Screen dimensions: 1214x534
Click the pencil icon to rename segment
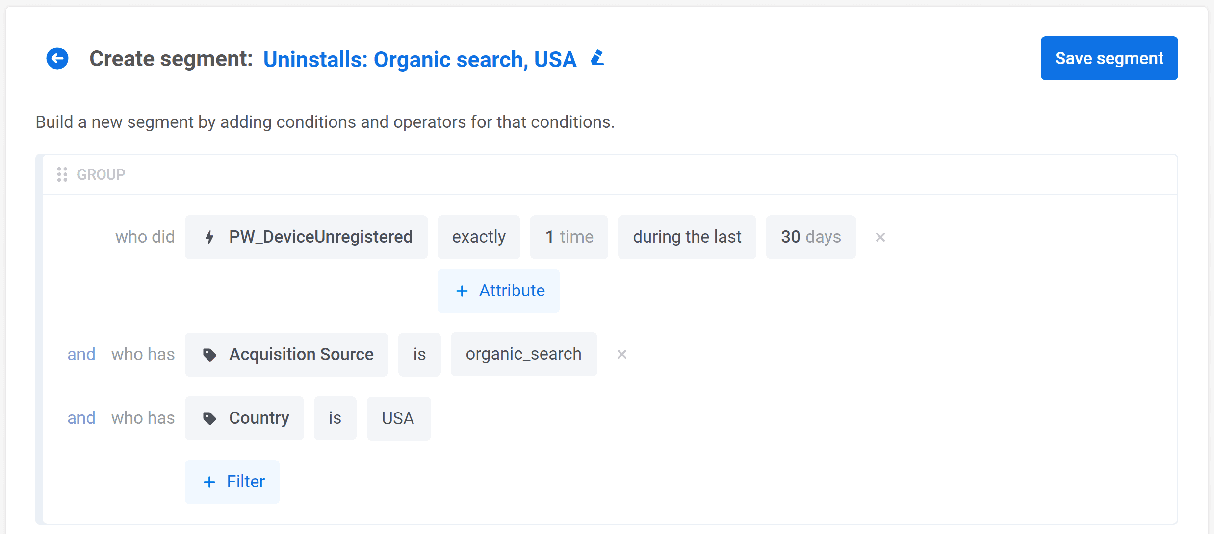click(597, 58)
